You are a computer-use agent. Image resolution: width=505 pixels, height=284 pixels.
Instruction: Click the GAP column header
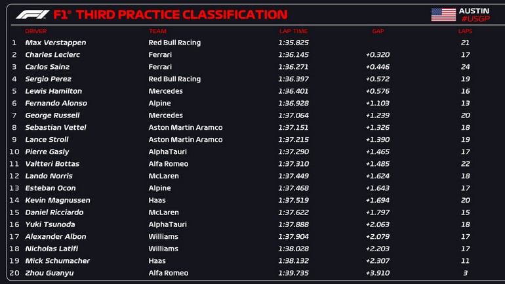[378, 31]
